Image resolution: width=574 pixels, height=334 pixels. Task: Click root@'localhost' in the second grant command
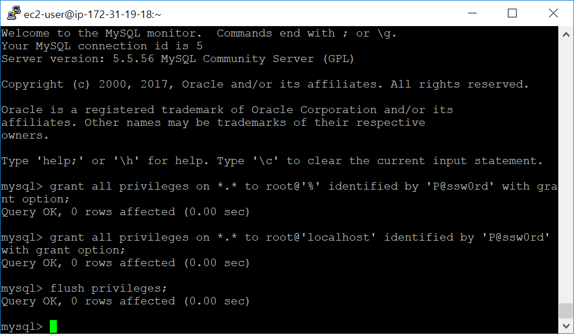pos(321,238)
